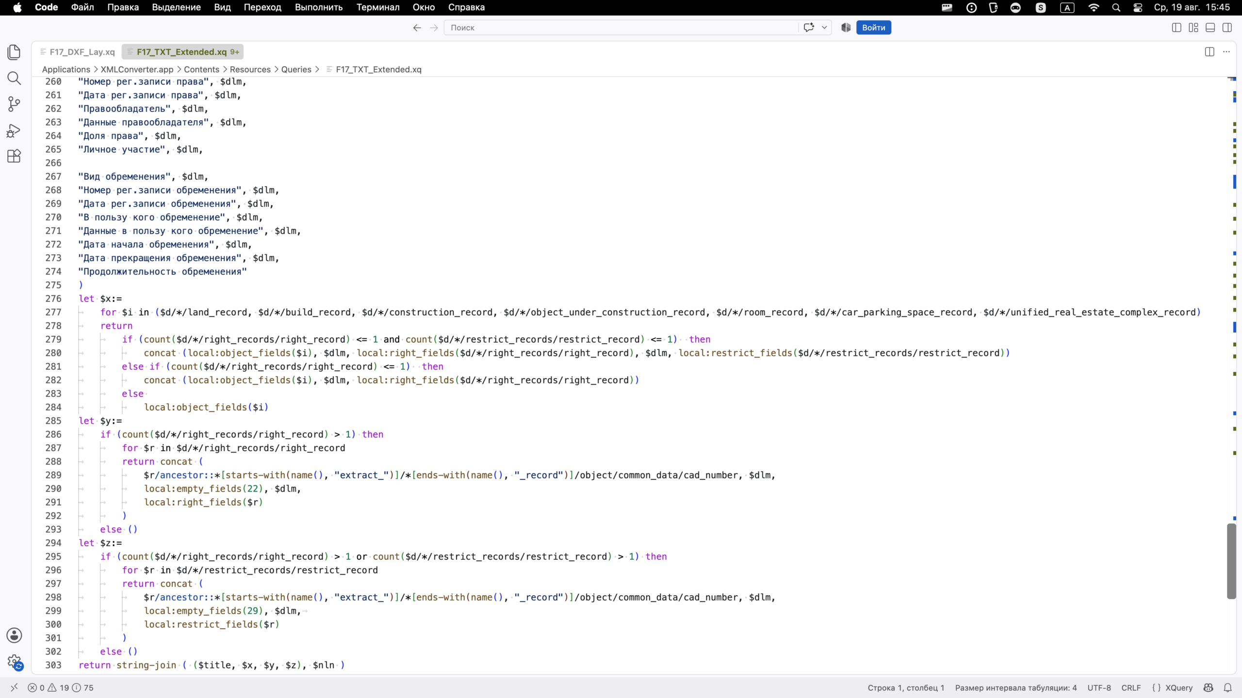Change CRLF end of line sequence
Screen dimensions: 1242x698
pyautogui.click(x=1131, y=687)
